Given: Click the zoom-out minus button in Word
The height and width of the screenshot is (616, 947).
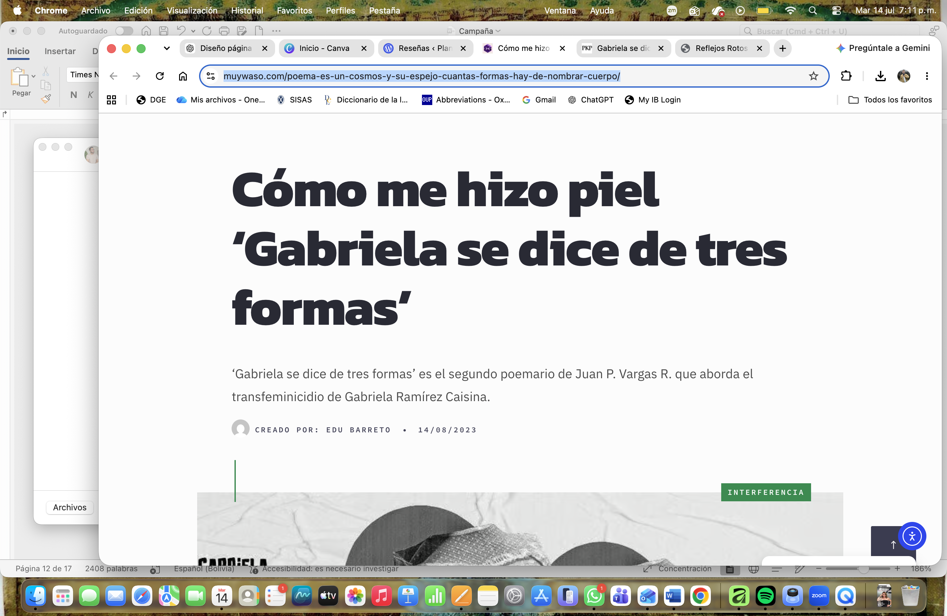Looking at the screenshot, I should coord(818,569).
